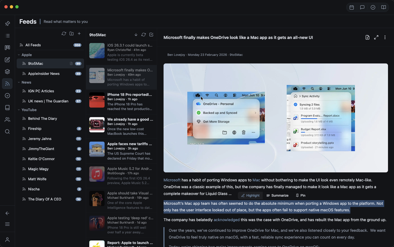Click the acknowledged hyperlink in article
The image size is (394, 247).
pyautogui.click(x=227, y=220)
